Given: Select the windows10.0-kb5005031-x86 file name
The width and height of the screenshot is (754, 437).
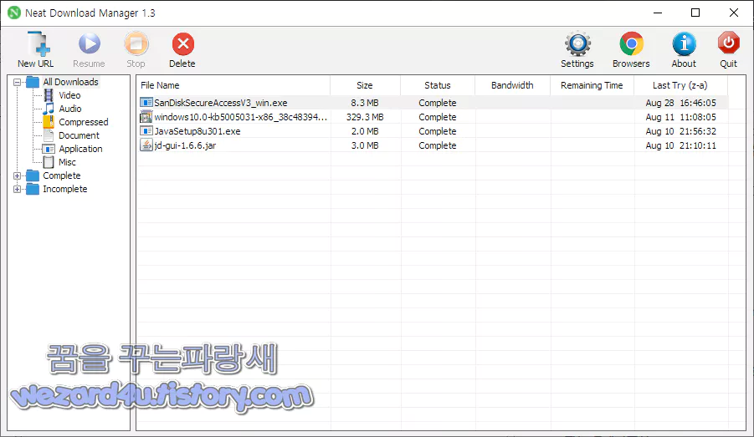Looking at the screenshot, I should (241, 117).
